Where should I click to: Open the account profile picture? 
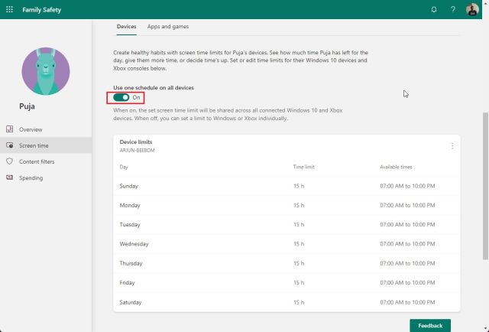472,10
